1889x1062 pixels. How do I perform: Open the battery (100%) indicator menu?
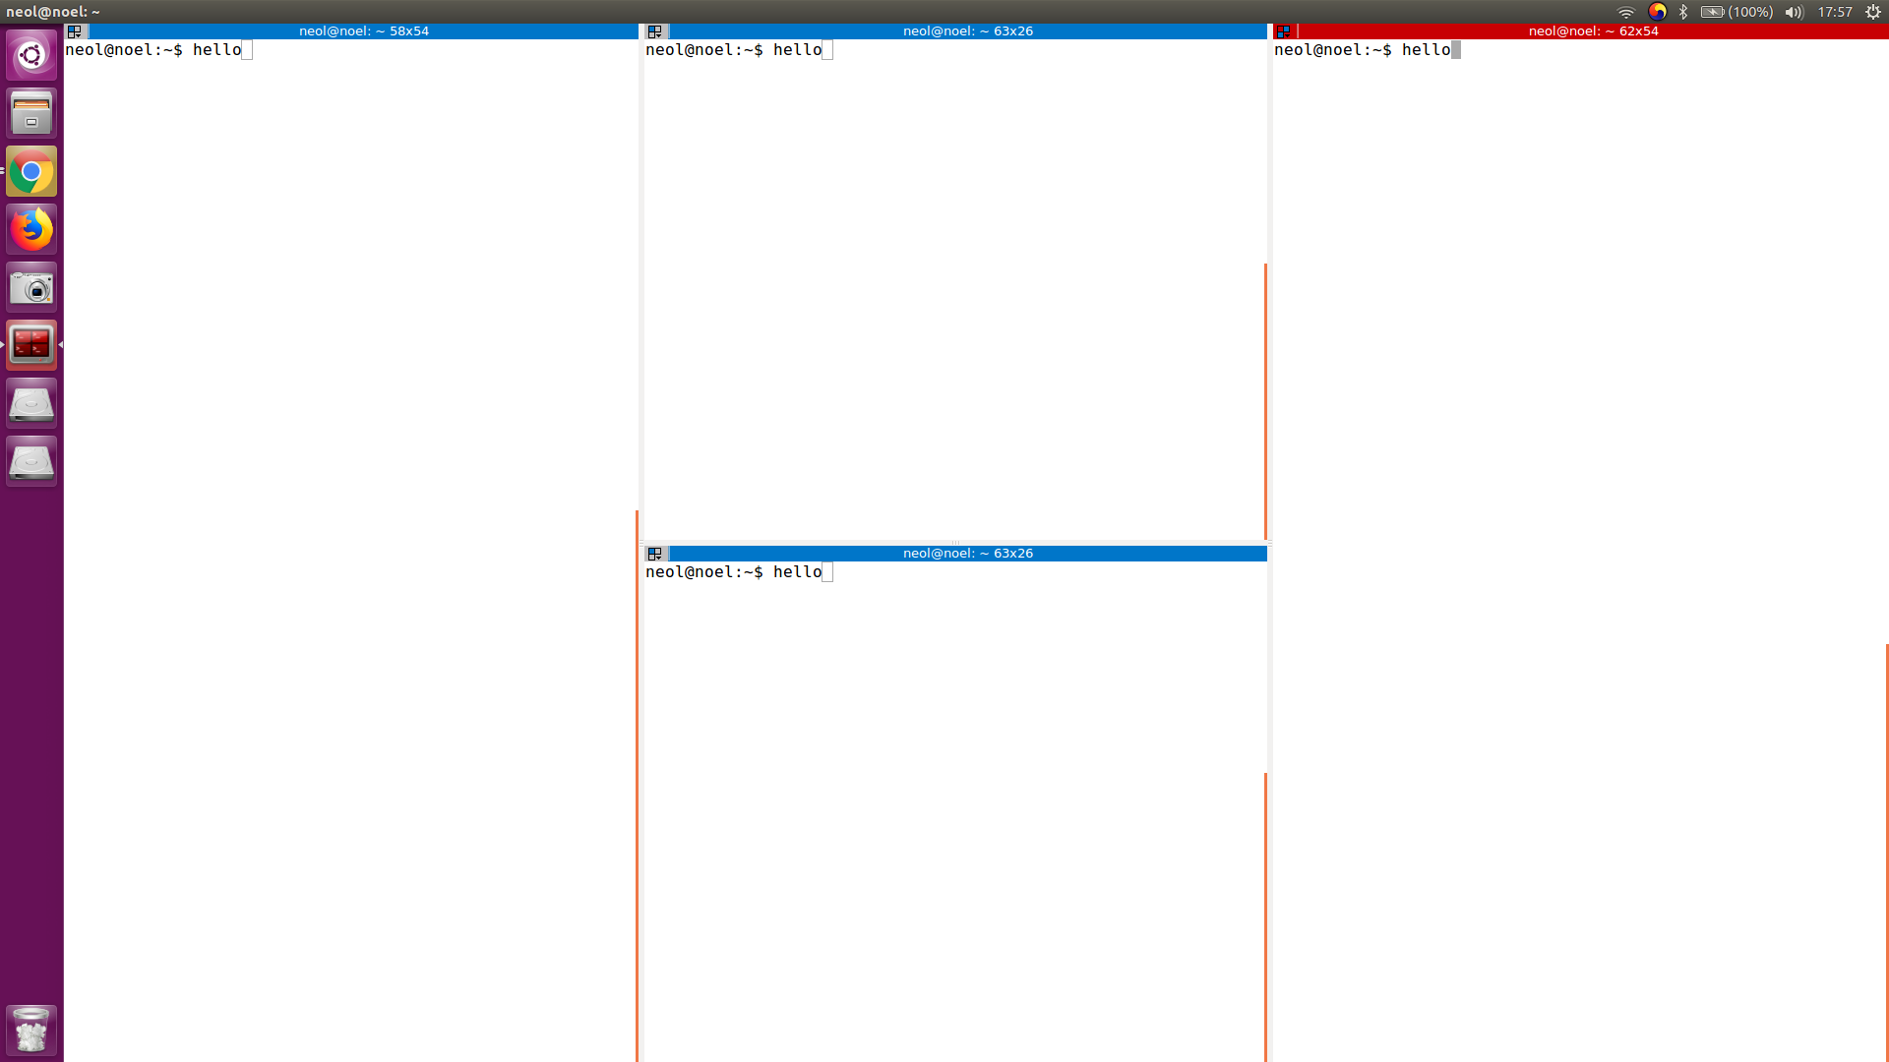click(x=1737, y=12)
